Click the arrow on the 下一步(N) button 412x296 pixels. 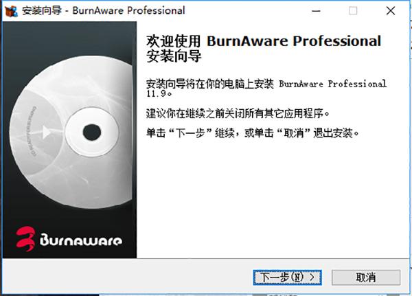coord(312,277)
